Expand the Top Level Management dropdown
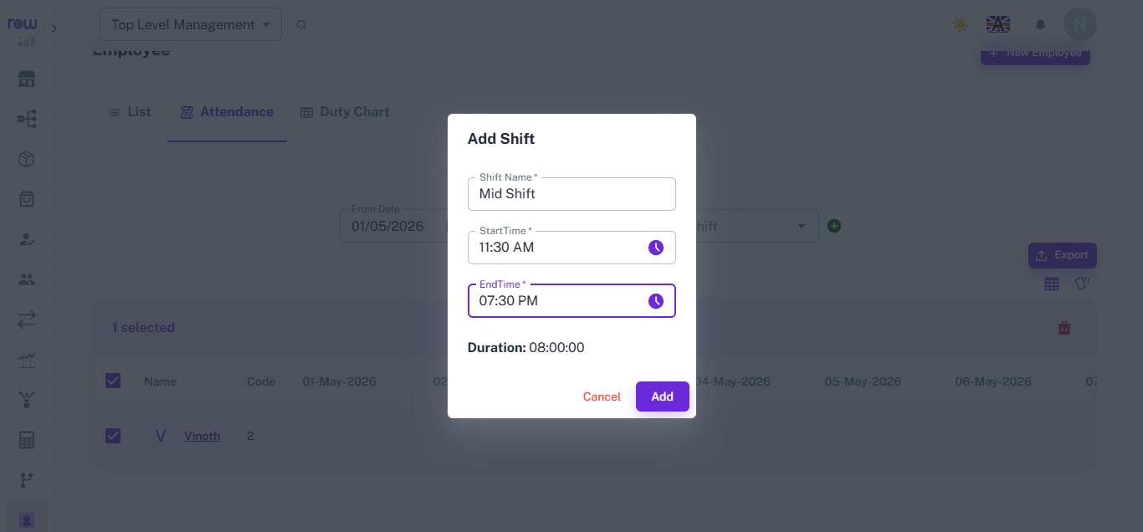This screenshot has height=532, width=1143. (x=191, y=25)
